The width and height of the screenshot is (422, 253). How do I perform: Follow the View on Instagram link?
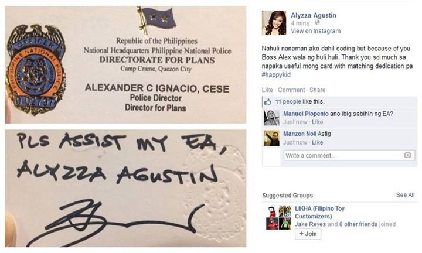[315, 31]
